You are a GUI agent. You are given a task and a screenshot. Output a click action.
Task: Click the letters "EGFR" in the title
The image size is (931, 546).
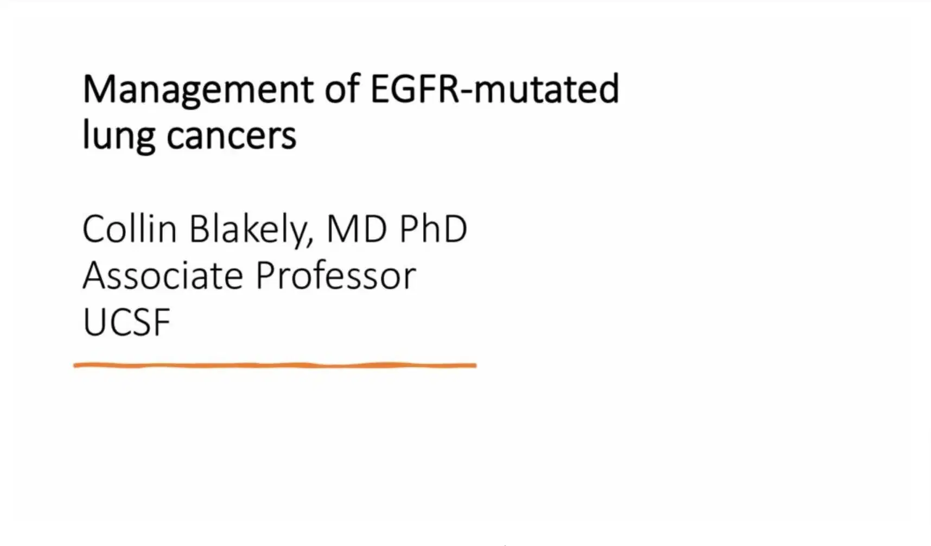(414, 88)
